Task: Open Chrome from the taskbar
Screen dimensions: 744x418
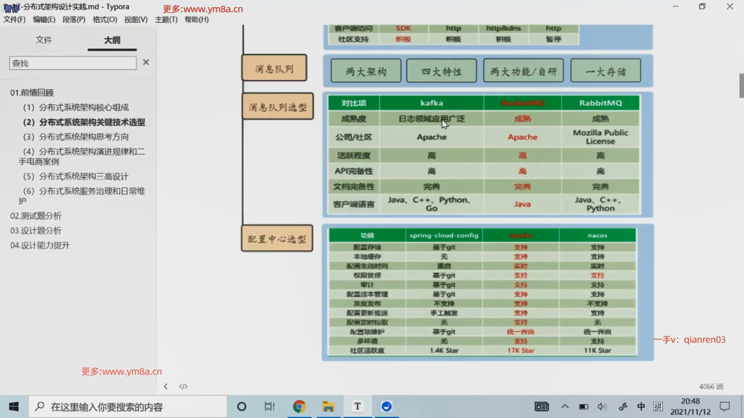Action: tap(299, 406)
